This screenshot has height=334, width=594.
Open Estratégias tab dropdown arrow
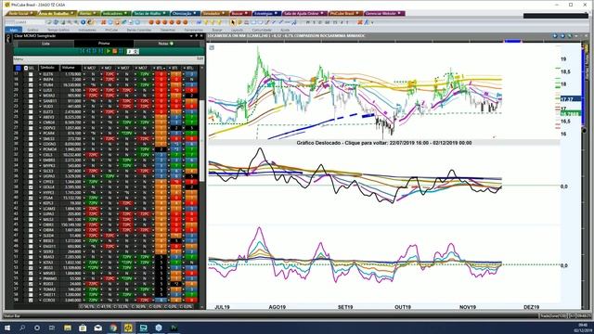[x=276, y=13]
